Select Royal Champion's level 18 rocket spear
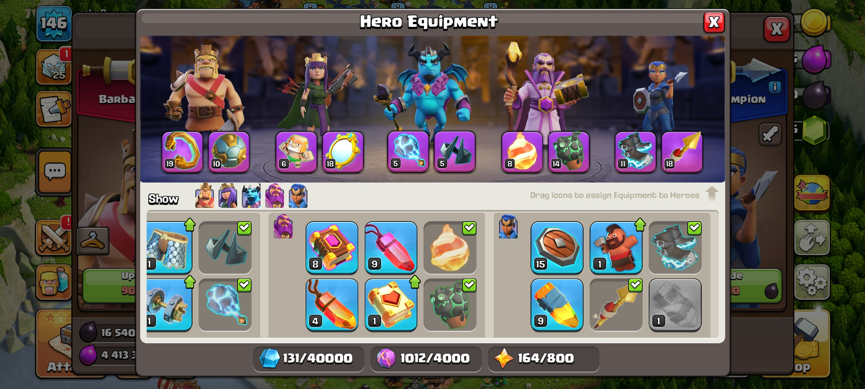 point(682,152)
